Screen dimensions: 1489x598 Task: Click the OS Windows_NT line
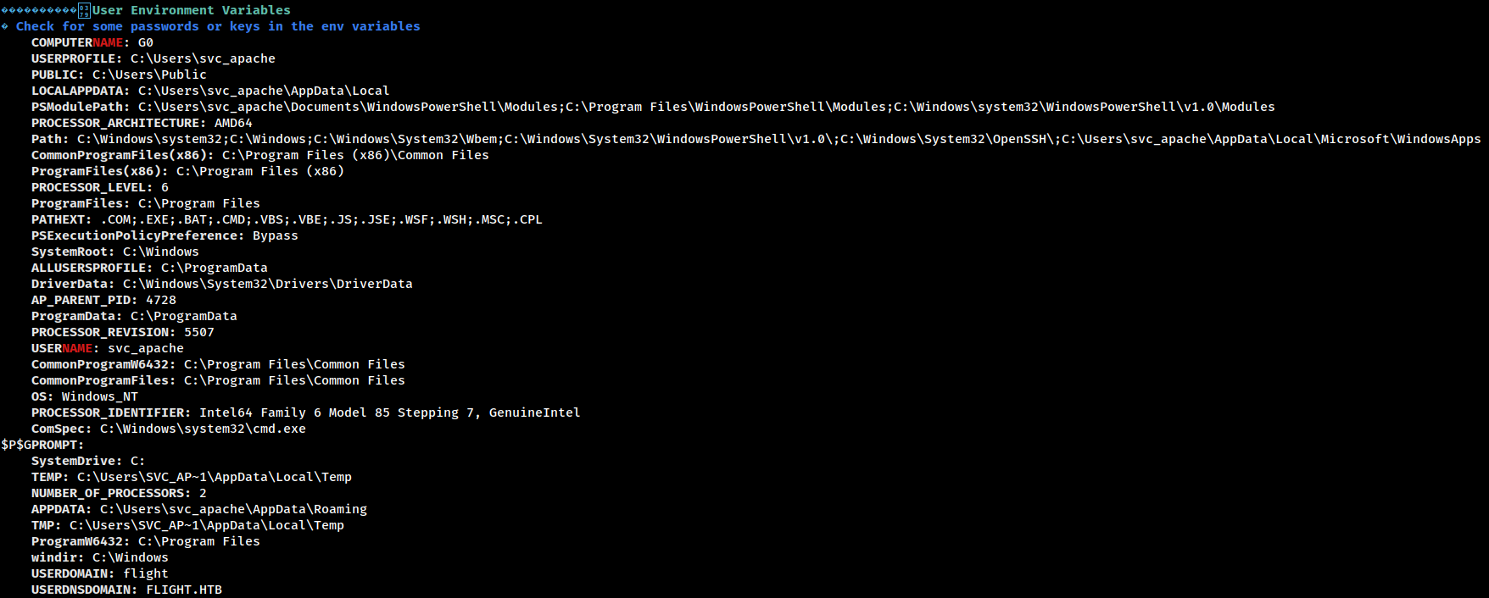pyautogui.click(x=85, y=396)
